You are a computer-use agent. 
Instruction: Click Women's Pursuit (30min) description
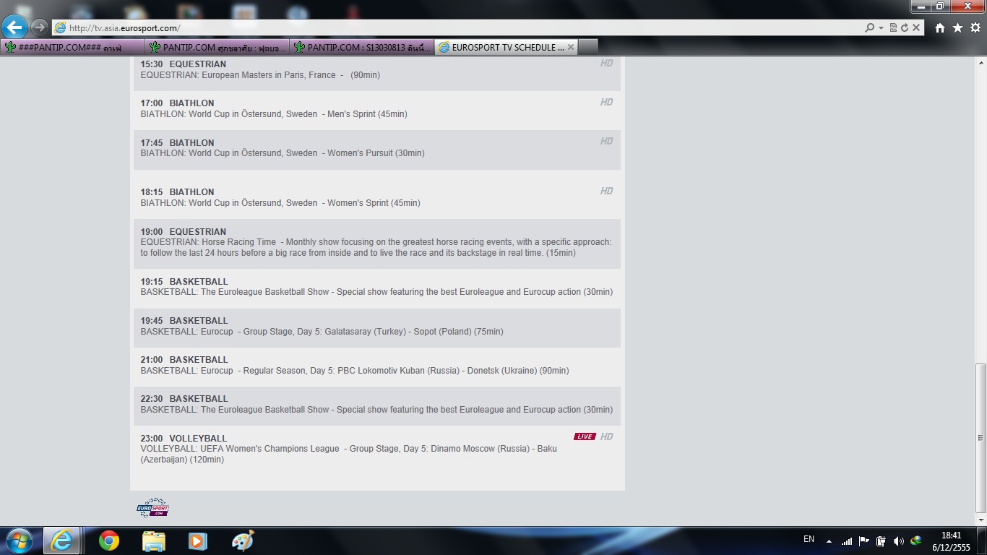(x=283, y=153)
